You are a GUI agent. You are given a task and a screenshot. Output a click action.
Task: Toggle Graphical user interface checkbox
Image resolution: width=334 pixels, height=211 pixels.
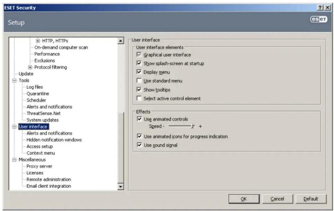pos(139,55)
